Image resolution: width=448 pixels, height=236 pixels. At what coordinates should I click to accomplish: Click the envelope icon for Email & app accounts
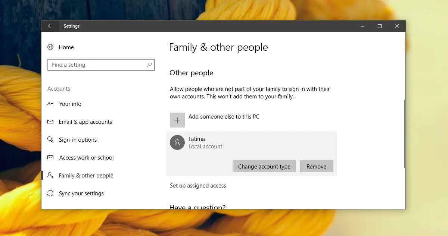[50, 122]
